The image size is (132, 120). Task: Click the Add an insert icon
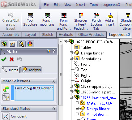pyautogui.click(x=110, y=16)
